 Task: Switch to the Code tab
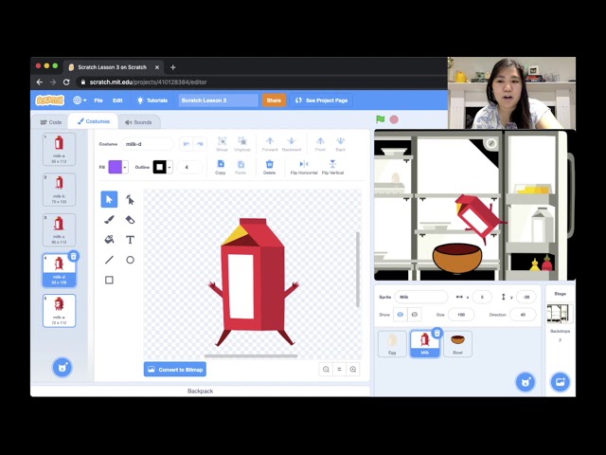point(50,122)
